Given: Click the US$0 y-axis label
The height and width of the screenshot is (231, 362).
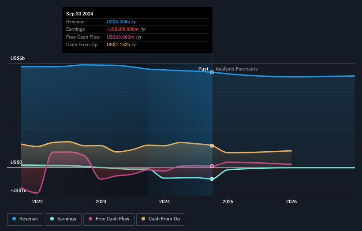Looking at the screenshot, I should (x=16, y=163).
